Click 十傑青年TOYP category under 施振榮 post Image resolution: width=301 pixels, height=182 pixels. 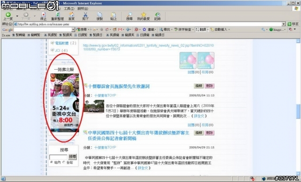coord(105,95)
